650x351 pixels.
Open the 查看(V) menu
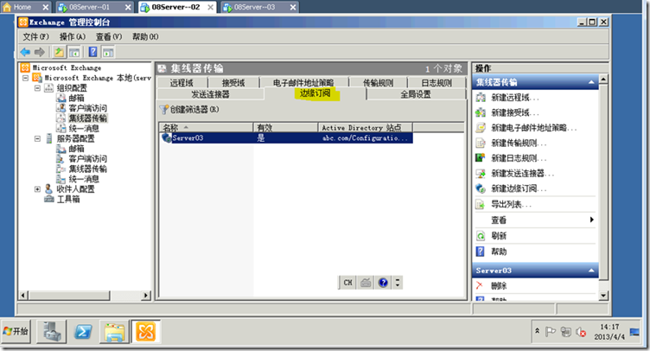pos(109,37)
